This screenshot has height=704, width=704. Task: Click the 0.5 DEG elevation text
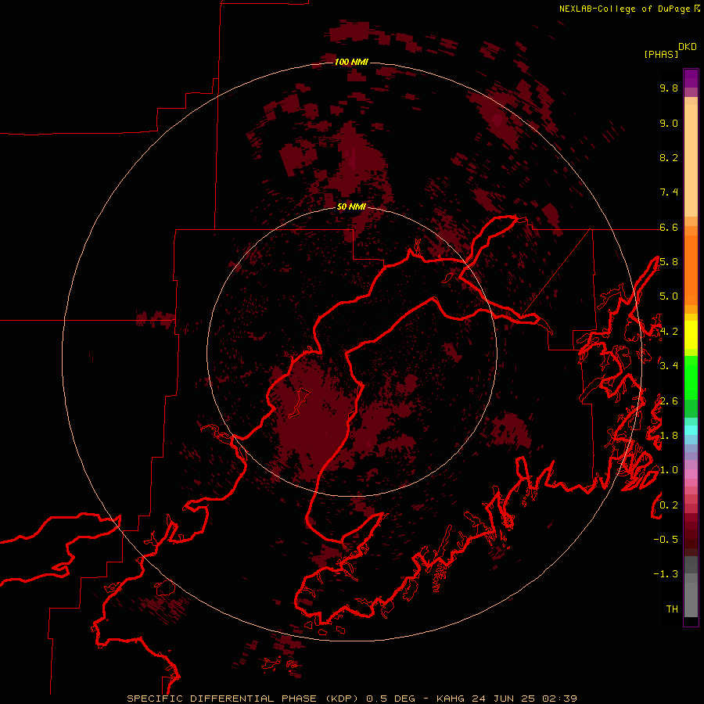390,699
